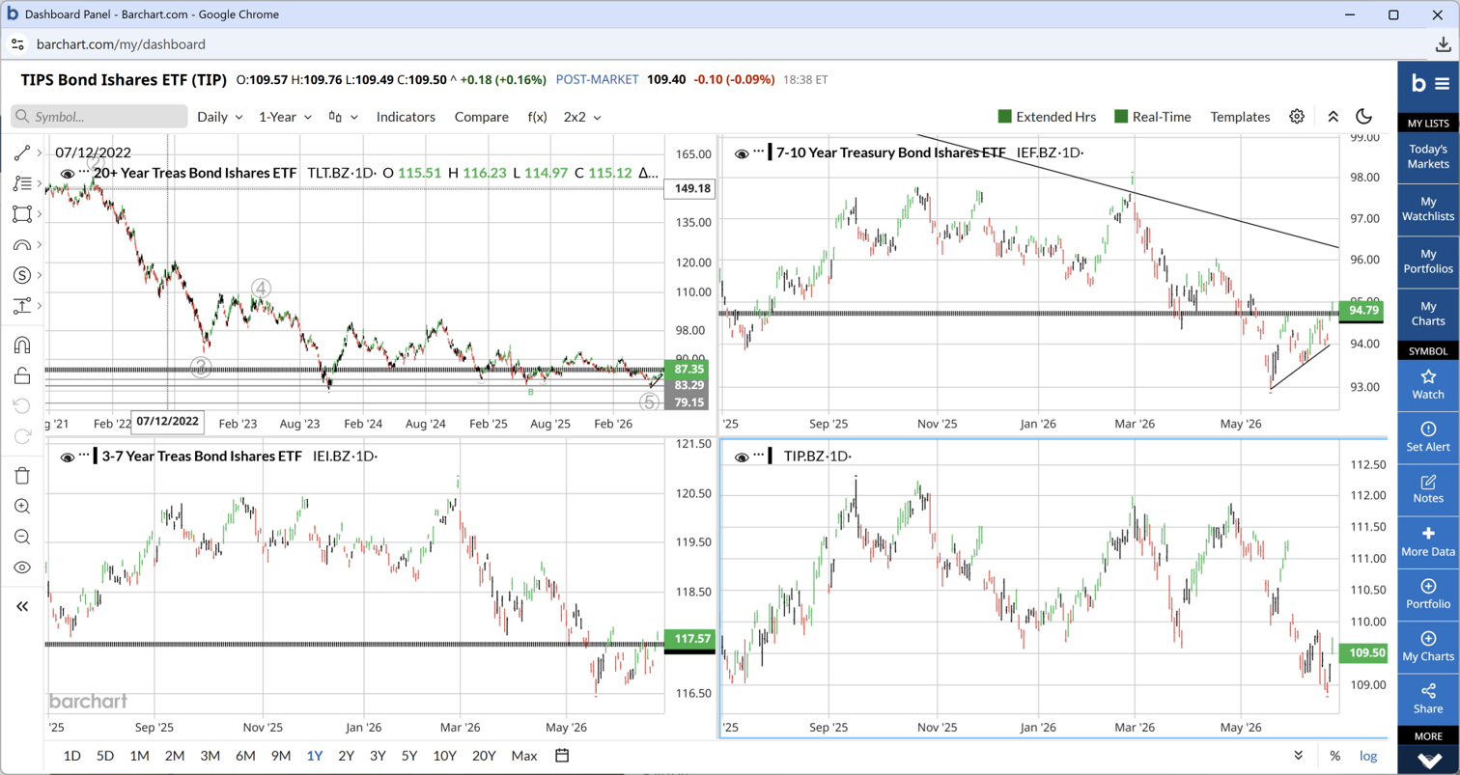Click the Share icon in sidebar
Image resolution: width=1460 pixels, height=775 pixels.
point(1428,699)
